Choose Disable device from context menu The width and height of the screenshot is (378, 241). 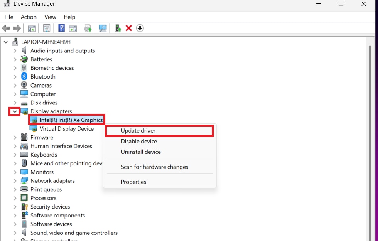click(x=159, y=141)
